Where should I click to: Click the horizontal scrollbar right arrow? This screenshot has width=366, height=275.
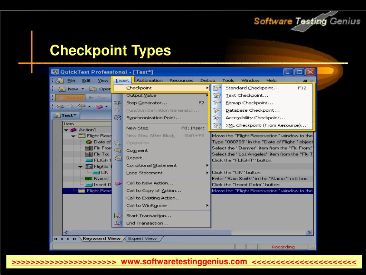click(x=309, y=232)
